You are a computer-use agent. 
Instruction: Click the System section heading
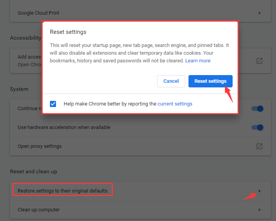19,89
